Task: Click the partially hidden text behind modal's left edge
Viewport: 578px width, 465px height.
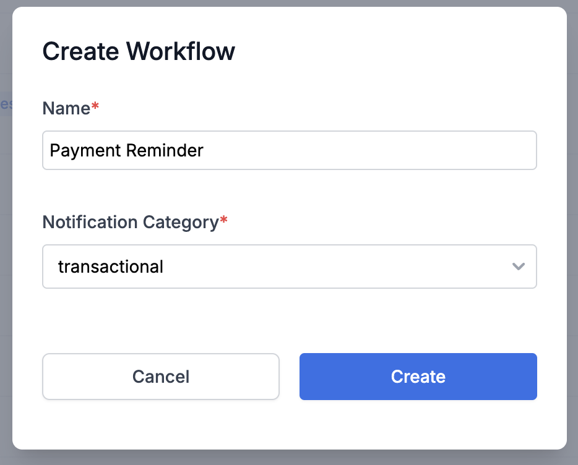Action: tap(6, 105)
